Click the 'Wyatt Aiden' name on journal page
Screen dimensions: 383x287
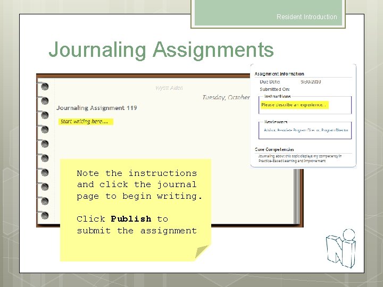pos(169,88)
